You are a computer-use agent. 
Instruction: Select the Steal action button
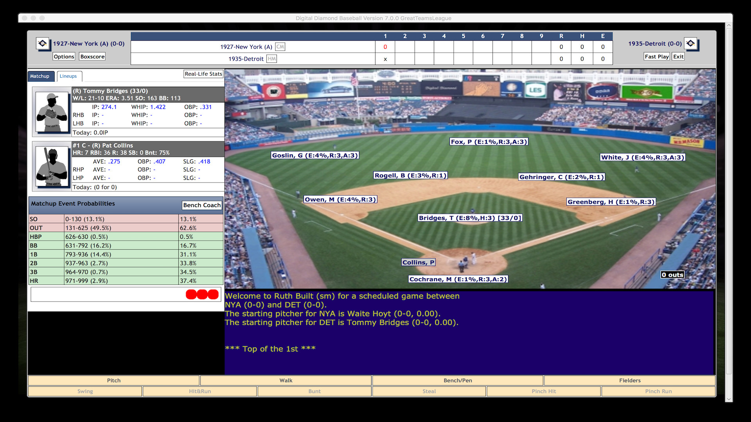429,391
